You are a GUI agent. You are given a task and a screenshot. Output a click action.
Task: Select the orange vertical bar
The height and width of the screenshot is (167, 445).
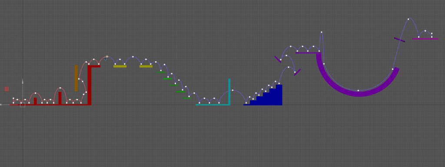pyautogui.click(x=76, y=78)
